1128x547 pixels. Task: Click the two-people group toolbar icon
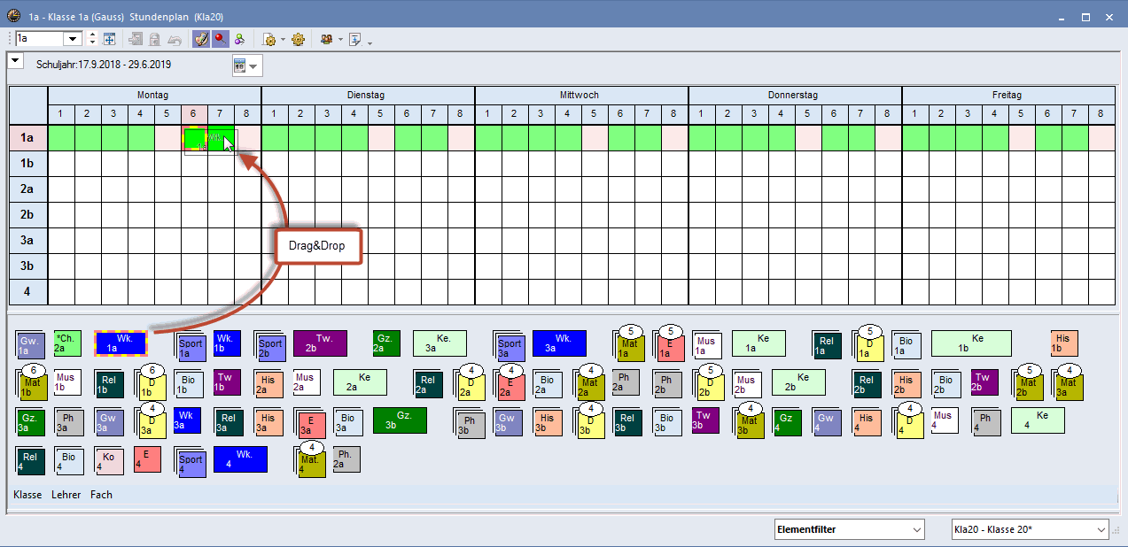tap(327, 39)
